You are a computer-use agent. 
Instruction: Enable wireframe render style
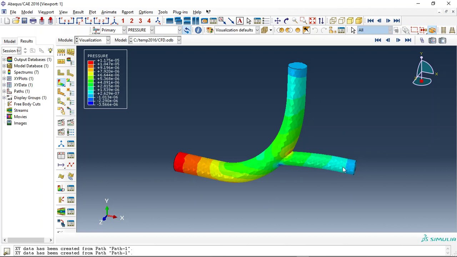click(x=333, y=21)
